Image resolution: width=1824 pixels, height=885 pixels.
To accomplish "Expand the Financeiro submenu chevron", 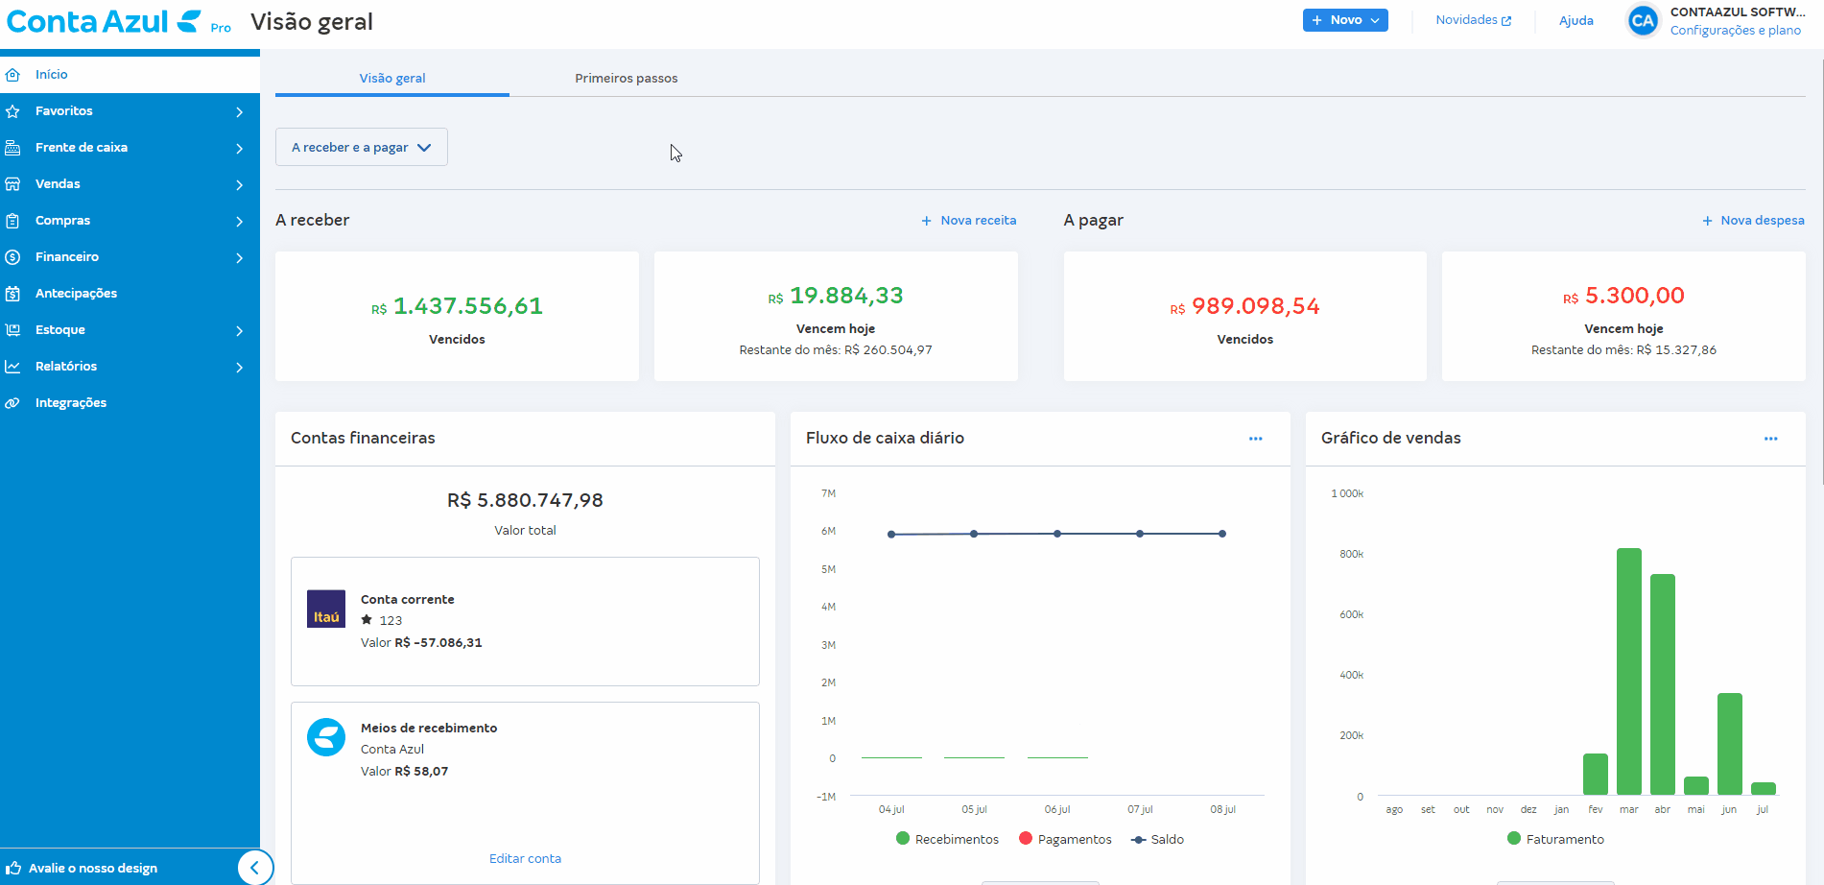I will pos(239,258).
